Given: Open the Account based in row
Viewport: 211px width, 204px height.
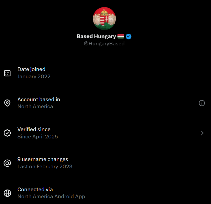Looking at the screenshot, I should click(105, 103).
